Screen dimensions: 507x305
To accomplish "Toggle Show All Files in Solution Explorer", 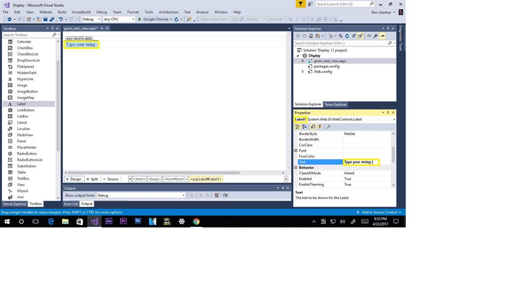I will tap(360, 36).
